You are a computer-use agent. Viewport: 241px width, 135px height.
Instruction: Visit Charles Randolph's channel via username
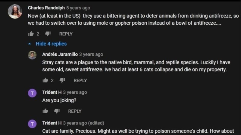click(46, 8)
